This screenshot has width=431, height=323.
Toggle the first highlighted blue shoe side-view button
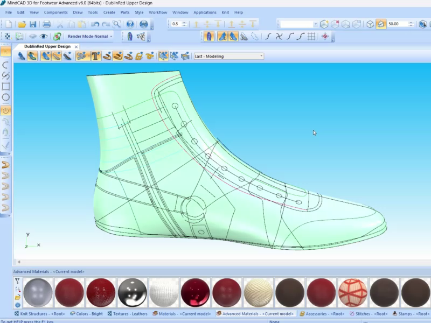pyautogui.click(x=223, y=36)
